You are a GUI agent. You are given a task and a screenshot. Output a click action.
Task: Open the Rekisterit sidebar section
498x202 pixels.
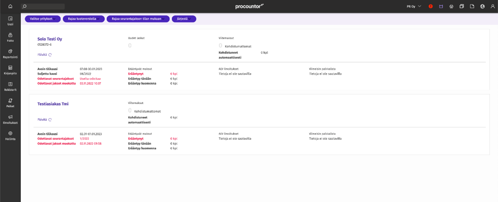[x=10, y=87]
